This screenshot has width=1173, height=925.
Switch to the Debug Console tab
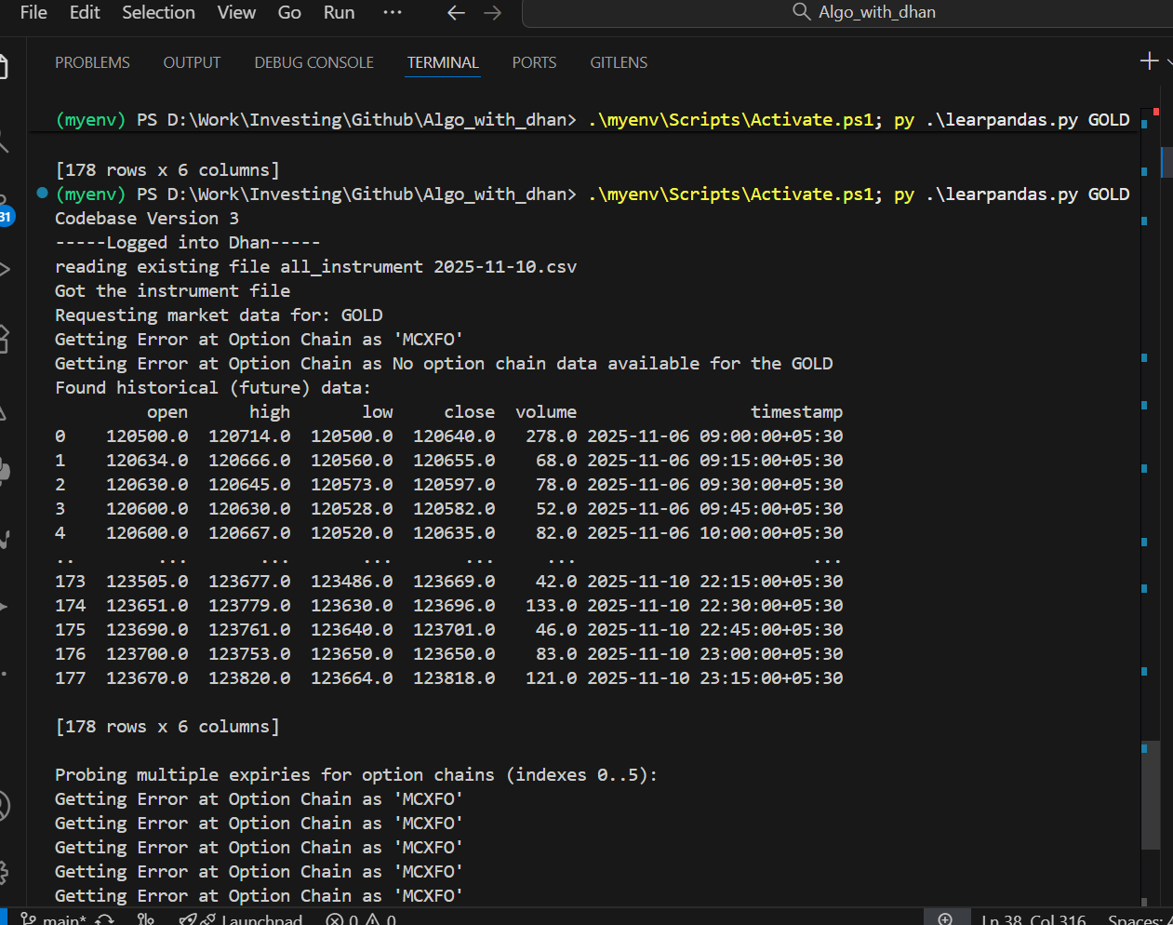click(313, 62)
